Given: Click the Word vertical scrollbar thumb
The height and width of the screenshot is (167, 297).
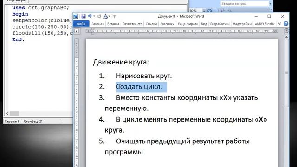Looking at the screenshot, I should tap(287, 73).
